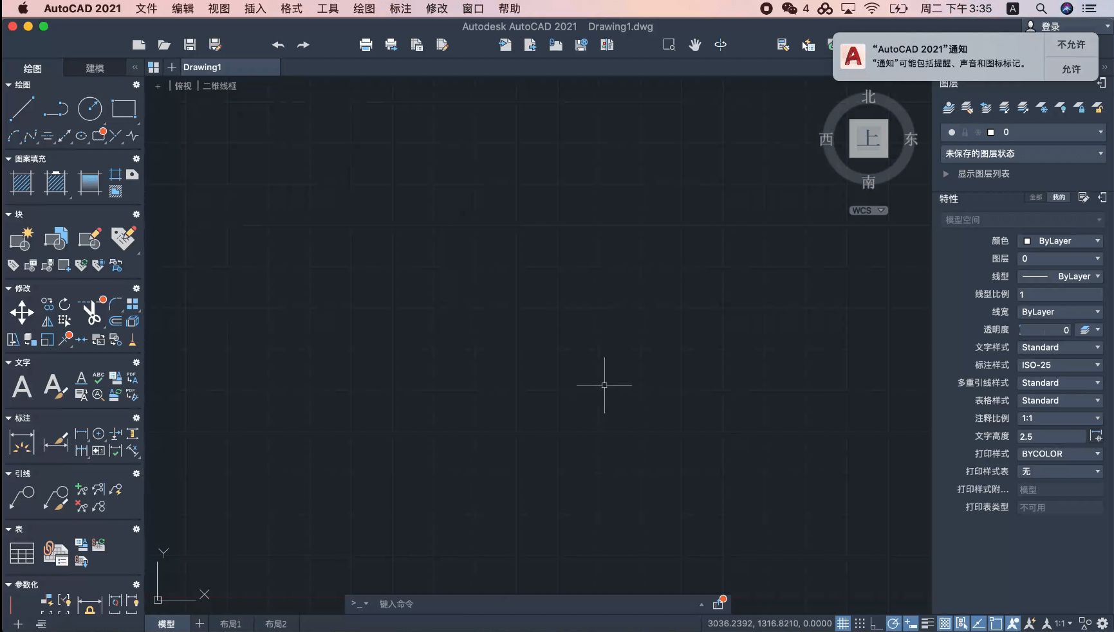
Task: Click 不允许 in the notification
Action: point(1071,44)
